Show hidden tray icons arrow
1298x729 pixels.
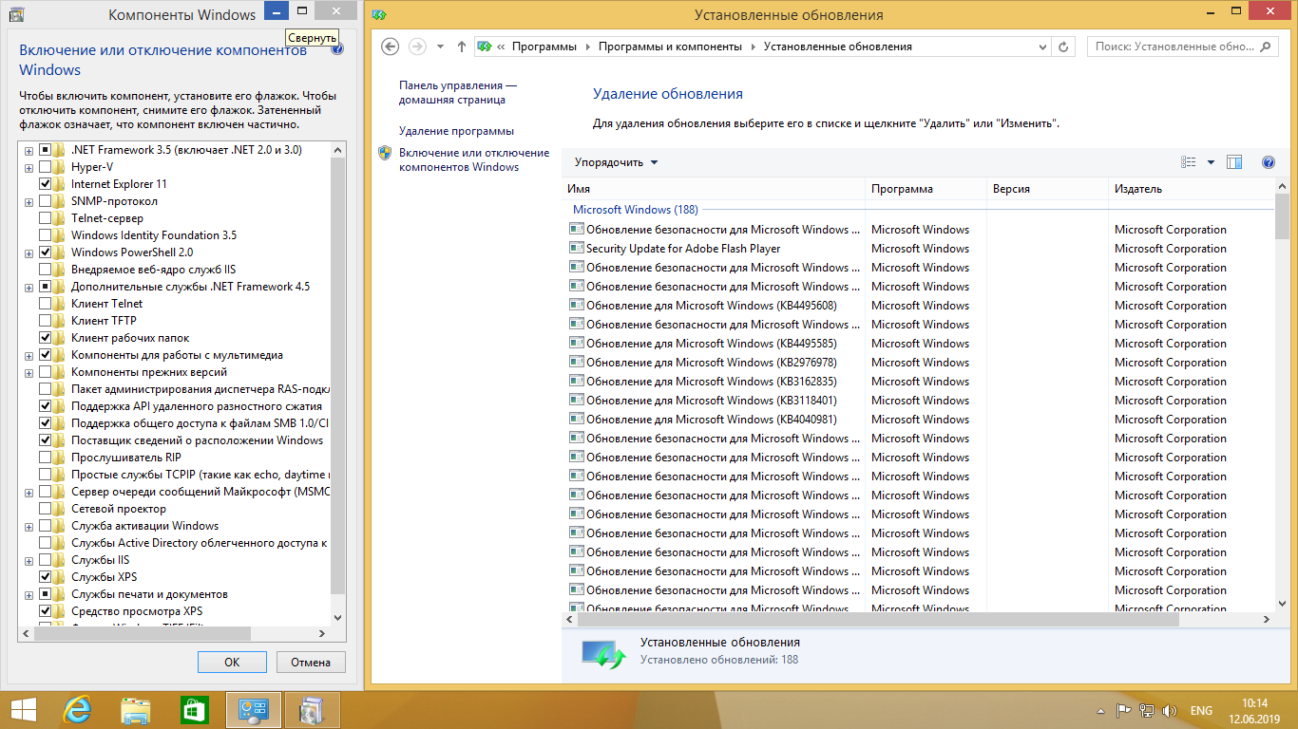[1099, 710]
